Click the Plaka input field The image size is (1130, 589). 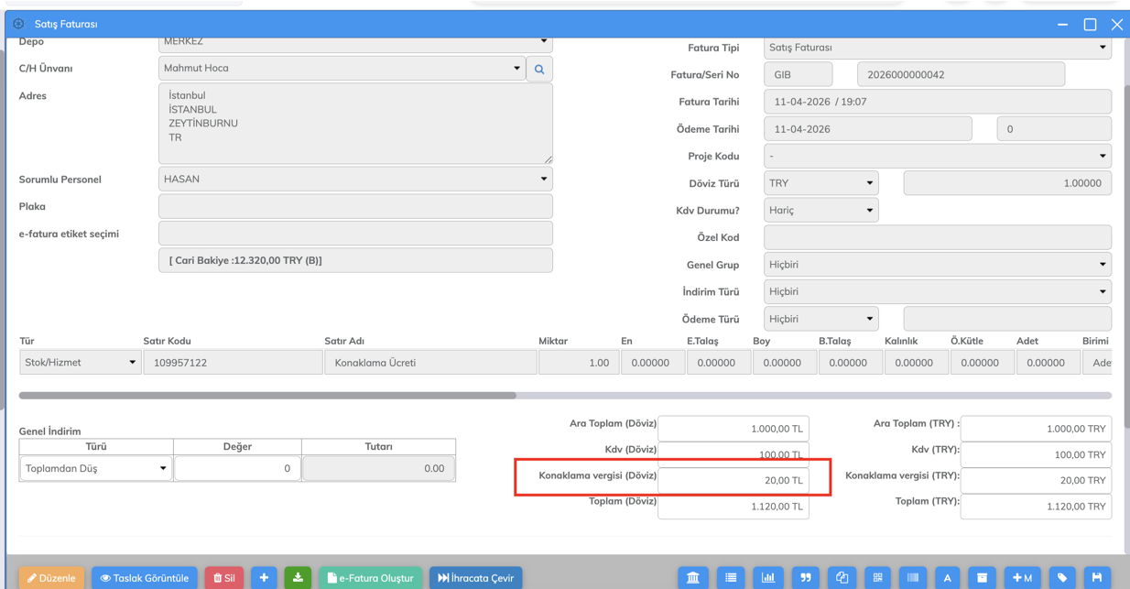[355, 207]
